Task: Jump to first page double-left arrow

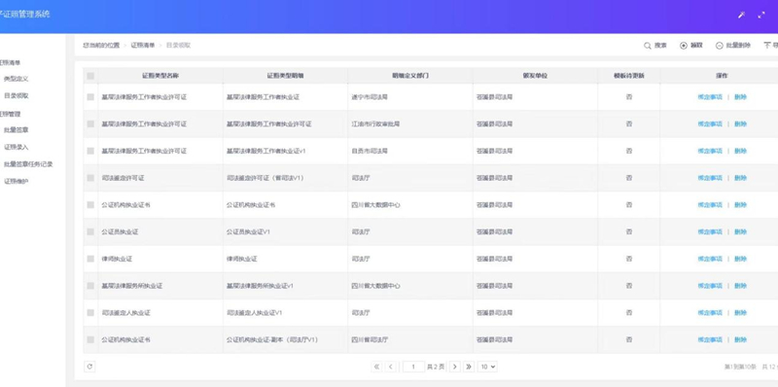Action: (376, 367)
